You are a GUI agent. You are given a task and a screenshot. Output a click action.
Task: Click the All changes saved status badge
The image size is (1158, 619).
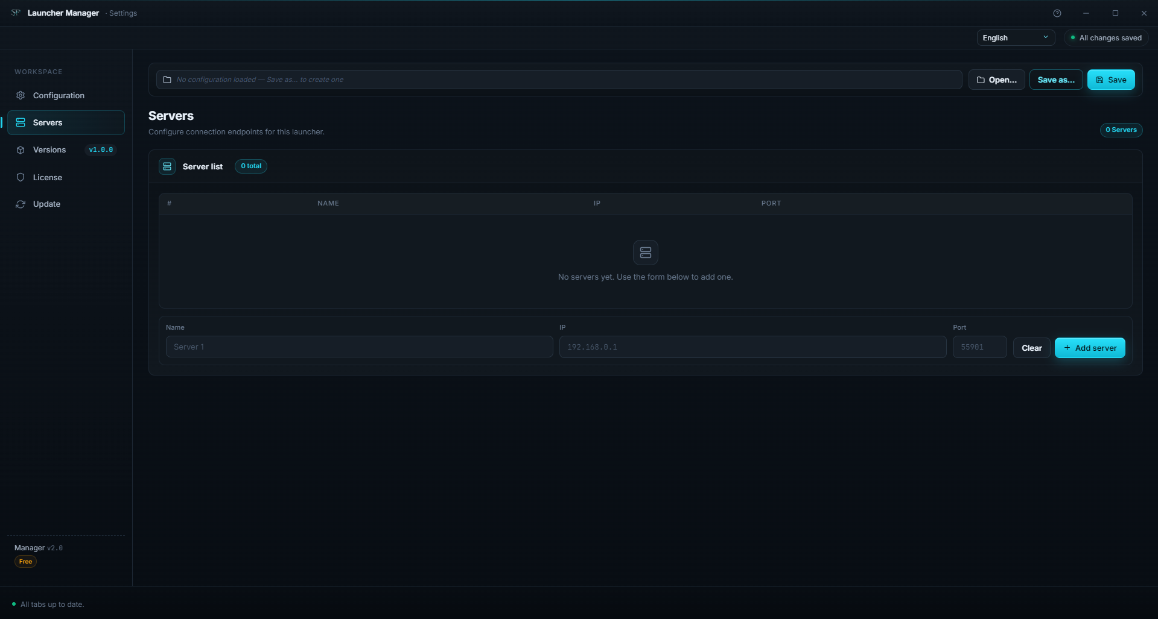click(1106, 37)
